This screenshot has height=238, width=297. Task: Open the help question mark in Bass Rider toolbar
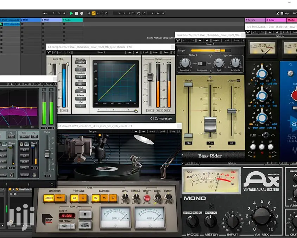(x=244, y=41)
